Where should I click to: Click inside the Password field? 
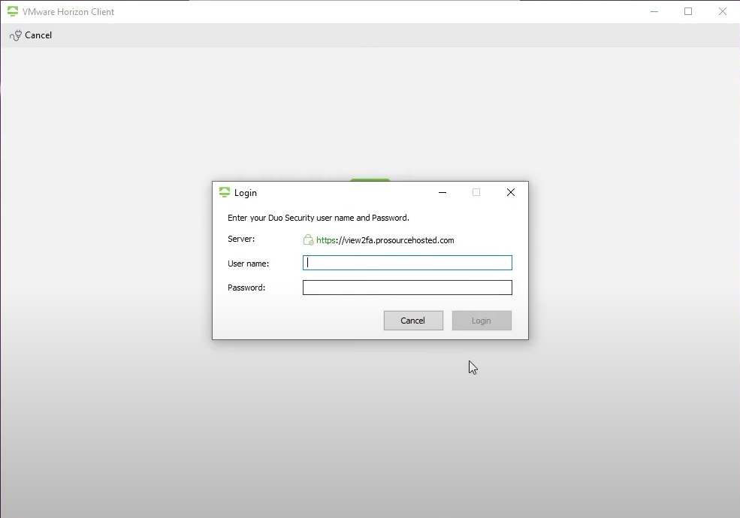(406, 287)
